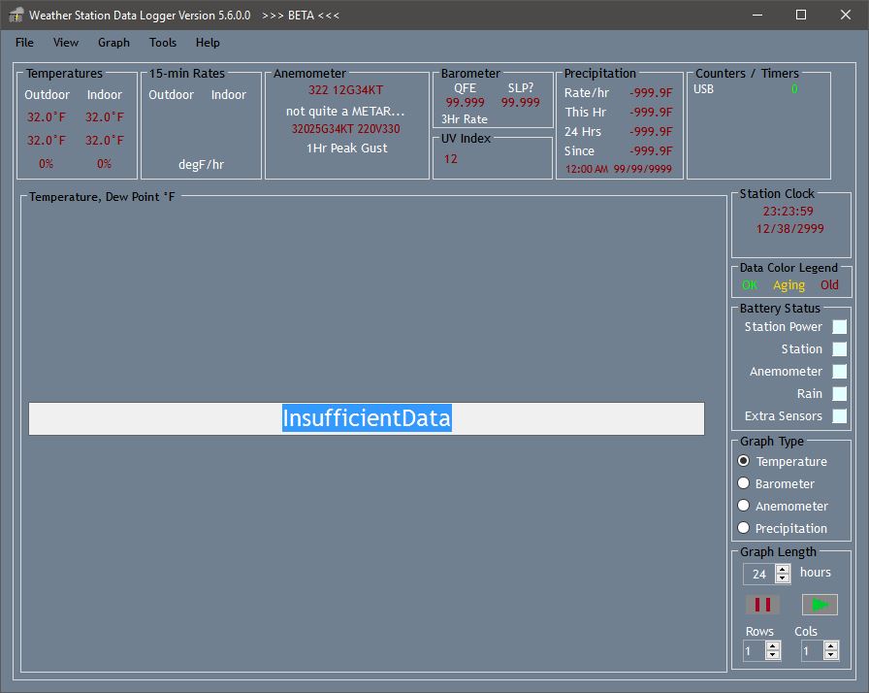
Task: Click the InsufficientData message bar
Action: [x=367, y=417]
